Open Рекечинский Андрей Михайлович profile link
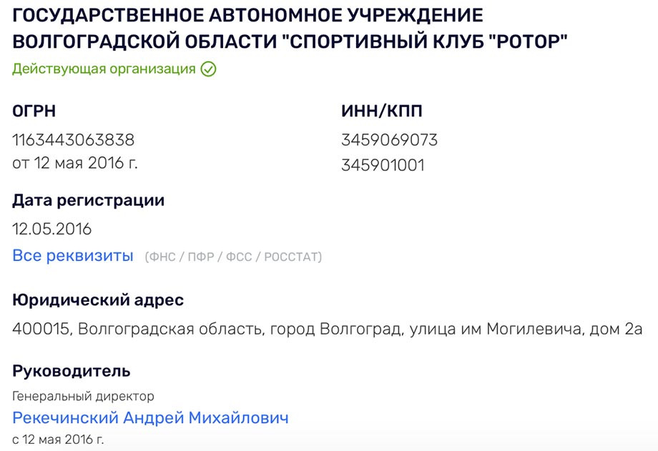658x451 pixels. (150, 418)
